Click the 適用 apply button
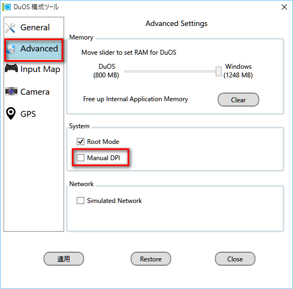 [x=64, y=259]
